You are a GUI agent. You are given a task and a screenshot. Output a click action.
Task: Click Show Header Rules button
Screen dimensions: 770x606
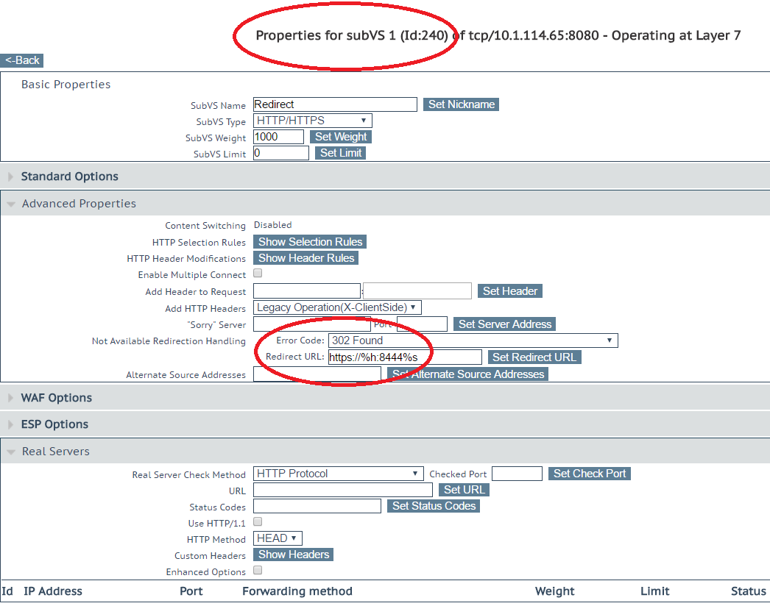[x=306, y=258]
